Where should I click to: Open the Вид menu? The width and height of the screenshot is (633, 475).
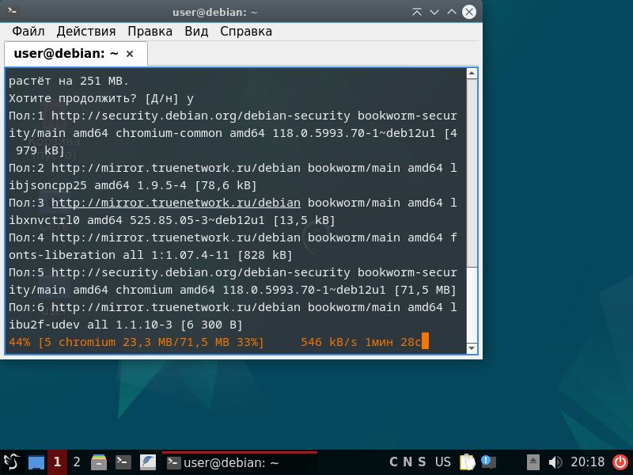196,32
